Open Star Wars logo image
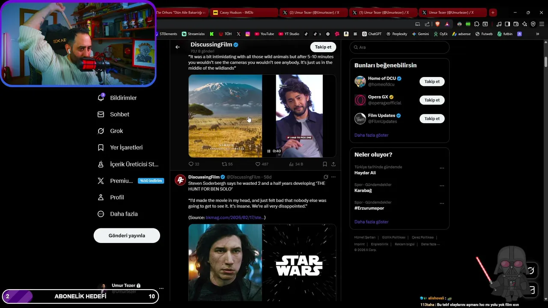The image size is (548, 308). click(299, 262)
